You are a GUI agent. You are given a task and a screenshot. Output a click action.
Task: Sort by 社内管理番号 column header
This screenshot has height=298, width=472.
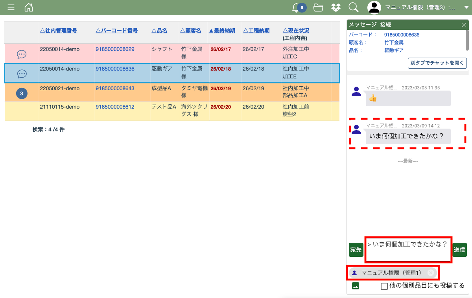(59, 31)
